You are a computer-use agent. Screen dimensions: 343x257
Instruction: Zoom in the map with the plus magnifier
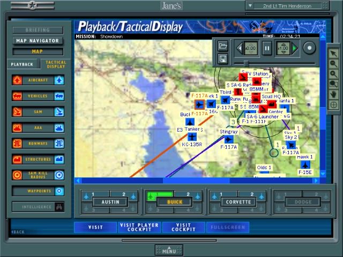point(333,73)
